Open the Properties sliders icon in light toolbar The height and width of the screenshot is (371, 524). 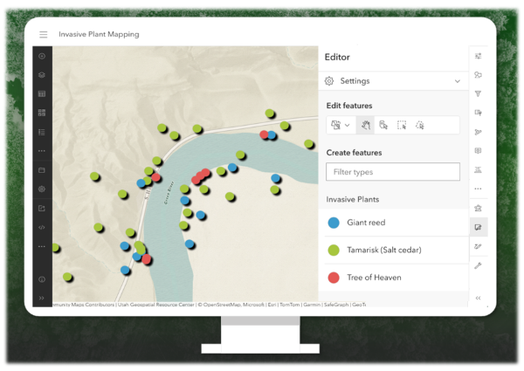coord(479,56)
